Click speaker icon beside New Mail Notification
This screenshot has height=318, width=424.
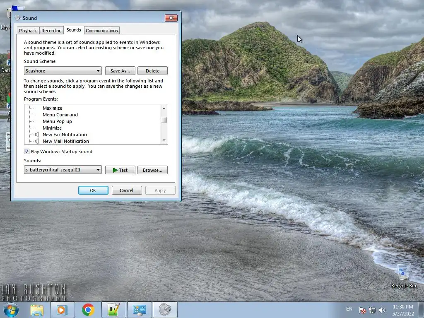[37, 141]
